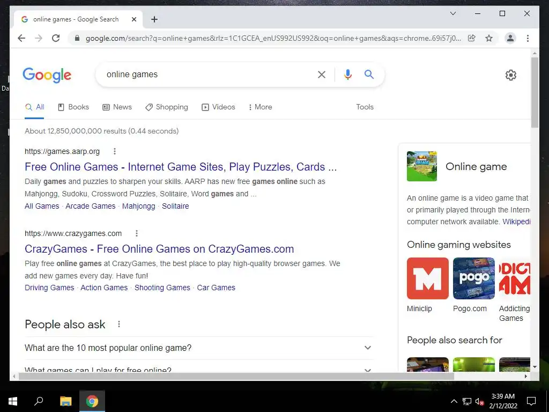Open the Wikipedia link in panel
Screen dimensions: 549x412
516,222
